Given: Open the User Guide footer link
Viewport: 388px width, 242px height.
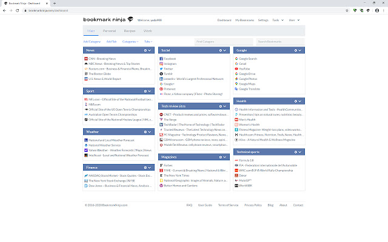Looking at the screenshot, I should [205, 205].
